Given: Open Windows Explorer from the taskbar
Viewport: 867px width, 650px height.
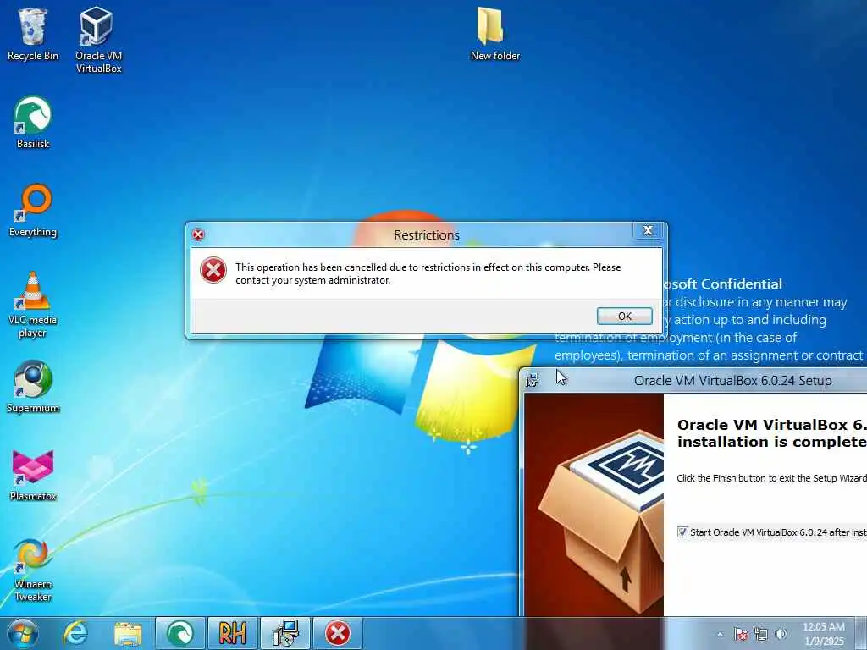Looking at the screenshot, I should (x=128, y=633).
